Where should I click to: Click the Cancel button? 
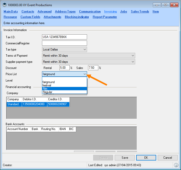167,158
